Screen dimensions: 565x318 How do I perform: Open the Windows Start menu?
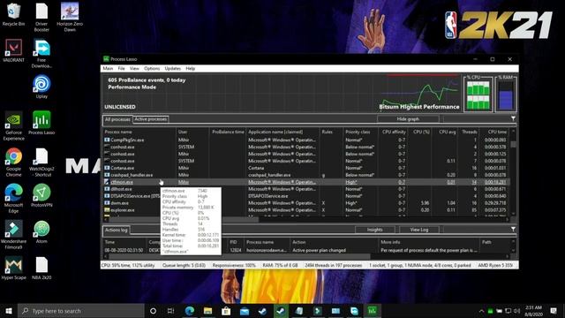[x=9, y=310]
